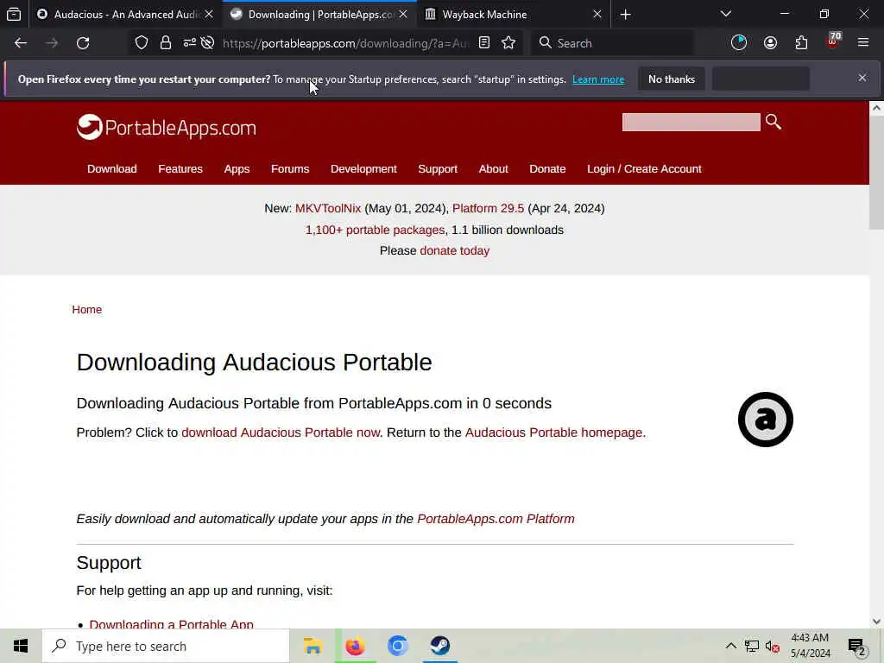Image resolution: width=884 pixels, height=663 pixels.
Task: Toggle reader view icon in address bar
Action: (484, 43)
